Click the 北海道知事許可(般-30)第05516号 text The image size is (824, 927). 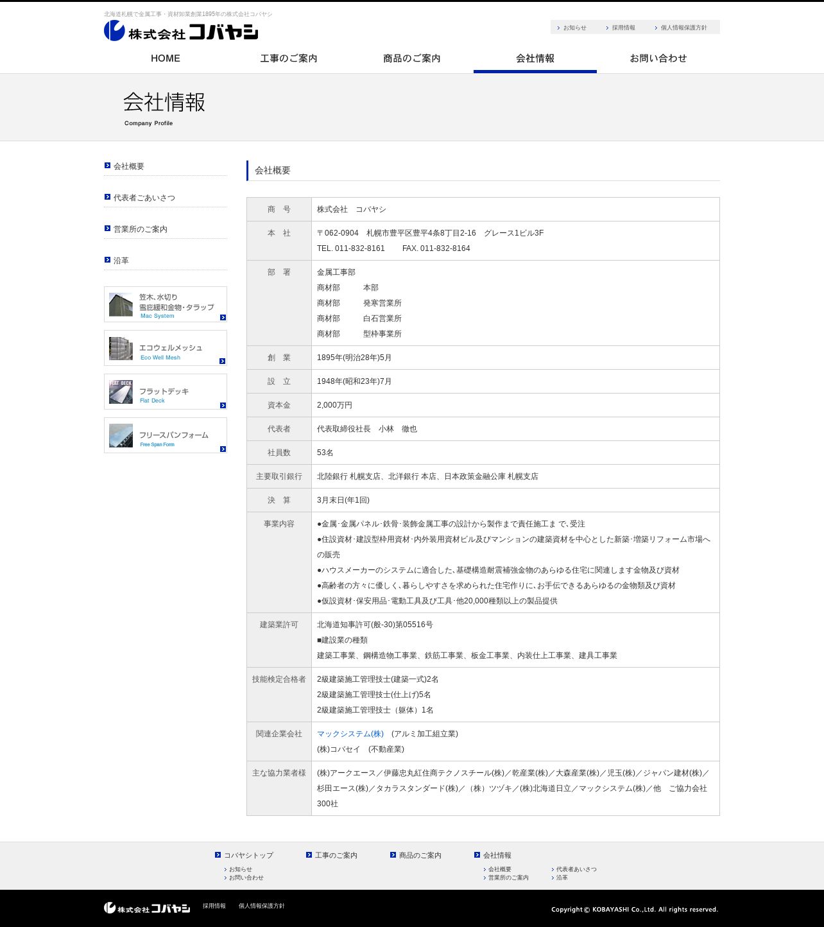[375, 625]
